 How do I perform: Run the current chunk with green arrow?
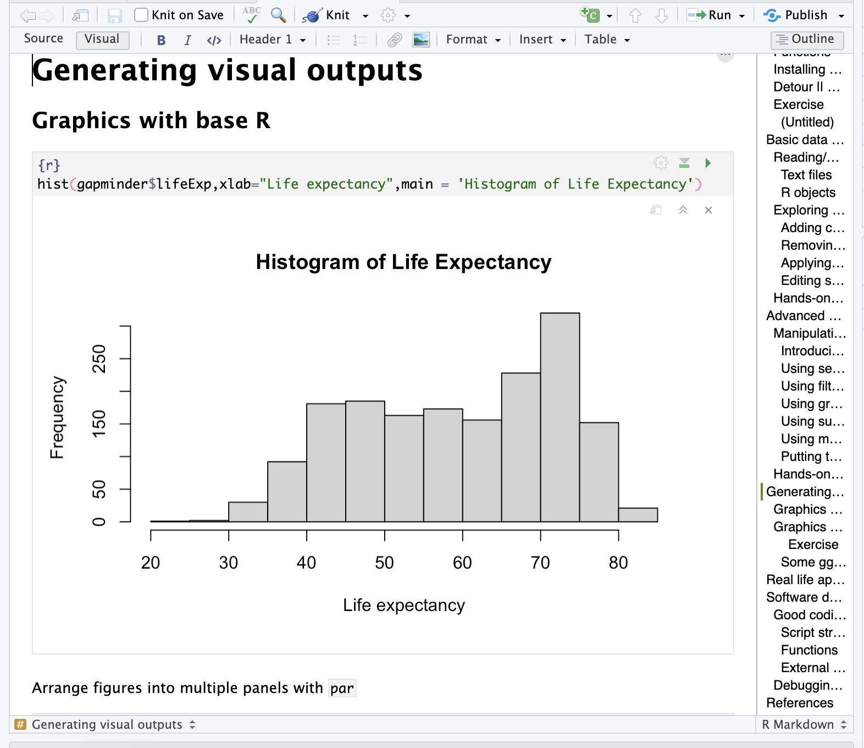pos(708,163)
